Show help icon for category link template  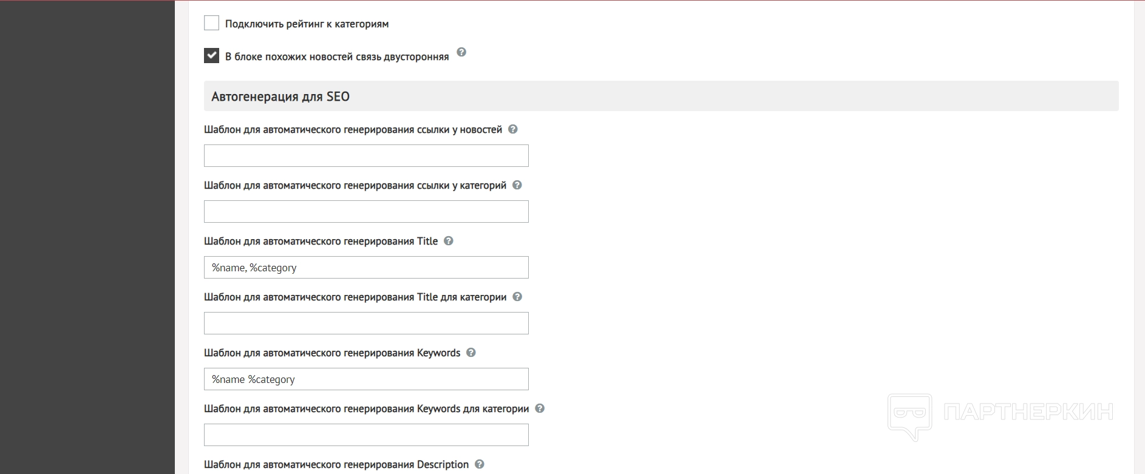(x=517, y=185)
